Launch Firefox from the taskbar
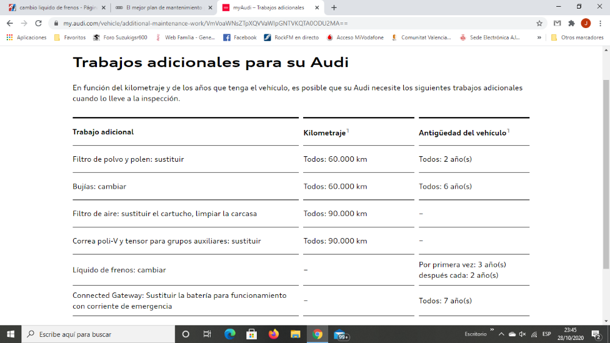 273,334
